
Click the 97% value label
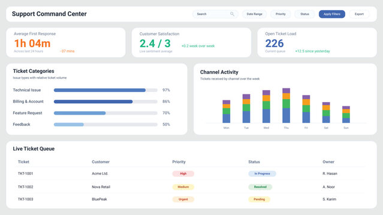[166, 90]
